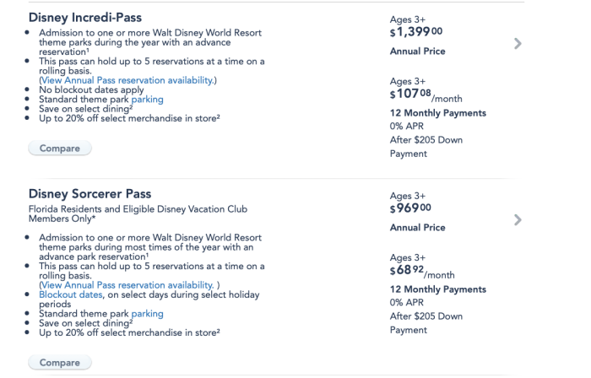Click Compare under Disney Sorcerer Pass
Viewport: 591px width, 378px height.
(59, 363)
